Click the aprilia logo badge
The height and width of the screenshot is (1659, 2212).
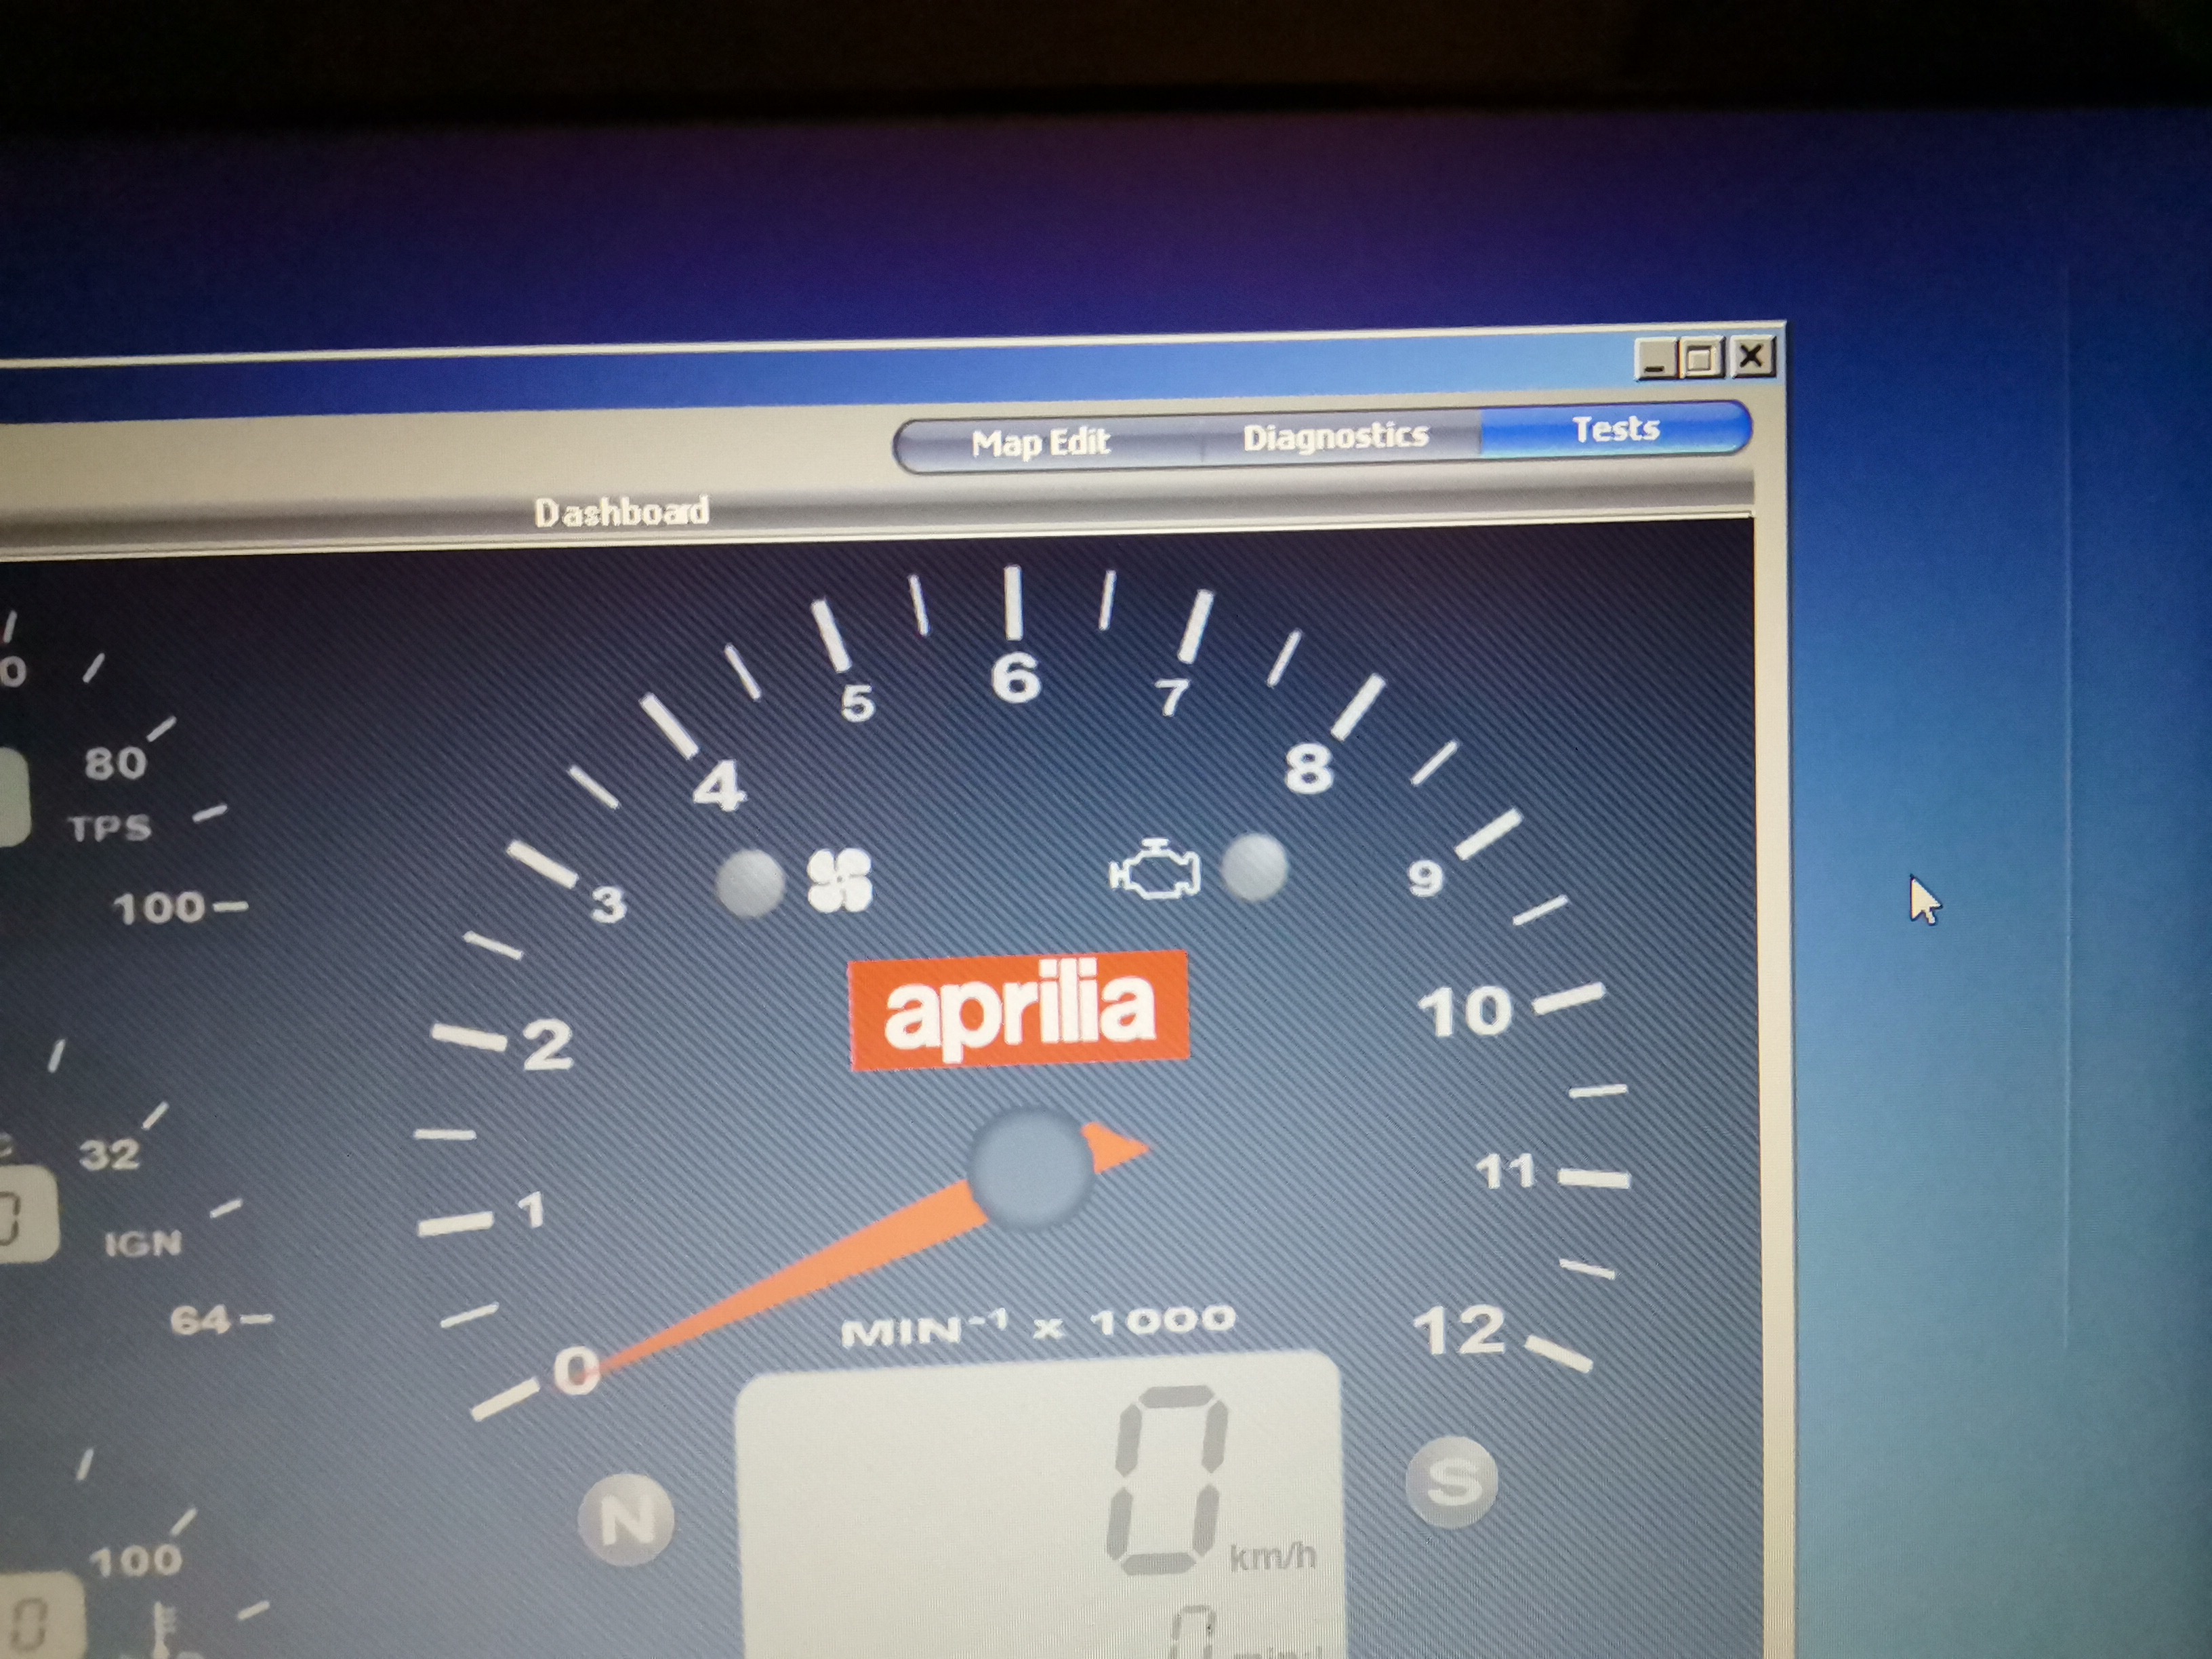1018,1010
